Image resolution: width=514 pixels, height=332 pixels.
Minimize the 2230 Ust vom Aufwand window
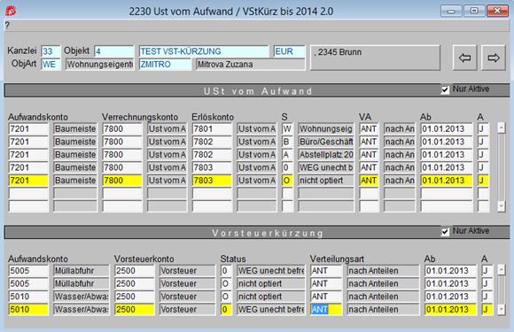pyautogui.click(x=451, y=12)
